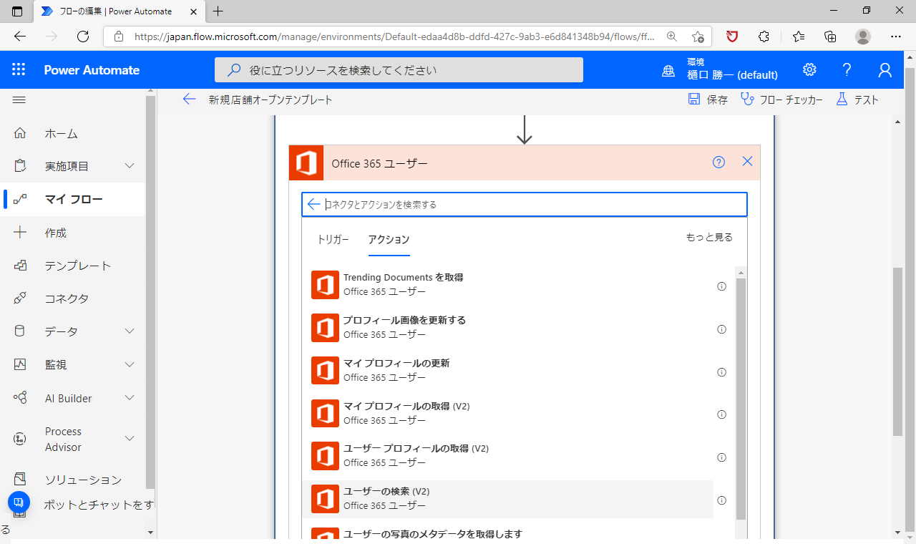
Task: Open the browser Extensions puzzle icon
Action: click(764, 37)
